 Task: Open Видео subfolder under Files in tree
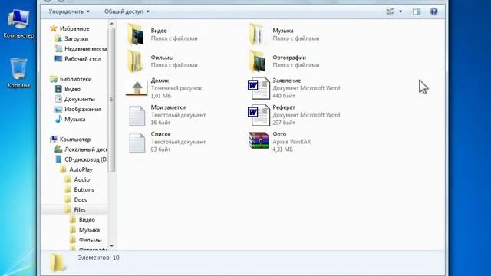(87, 220)
